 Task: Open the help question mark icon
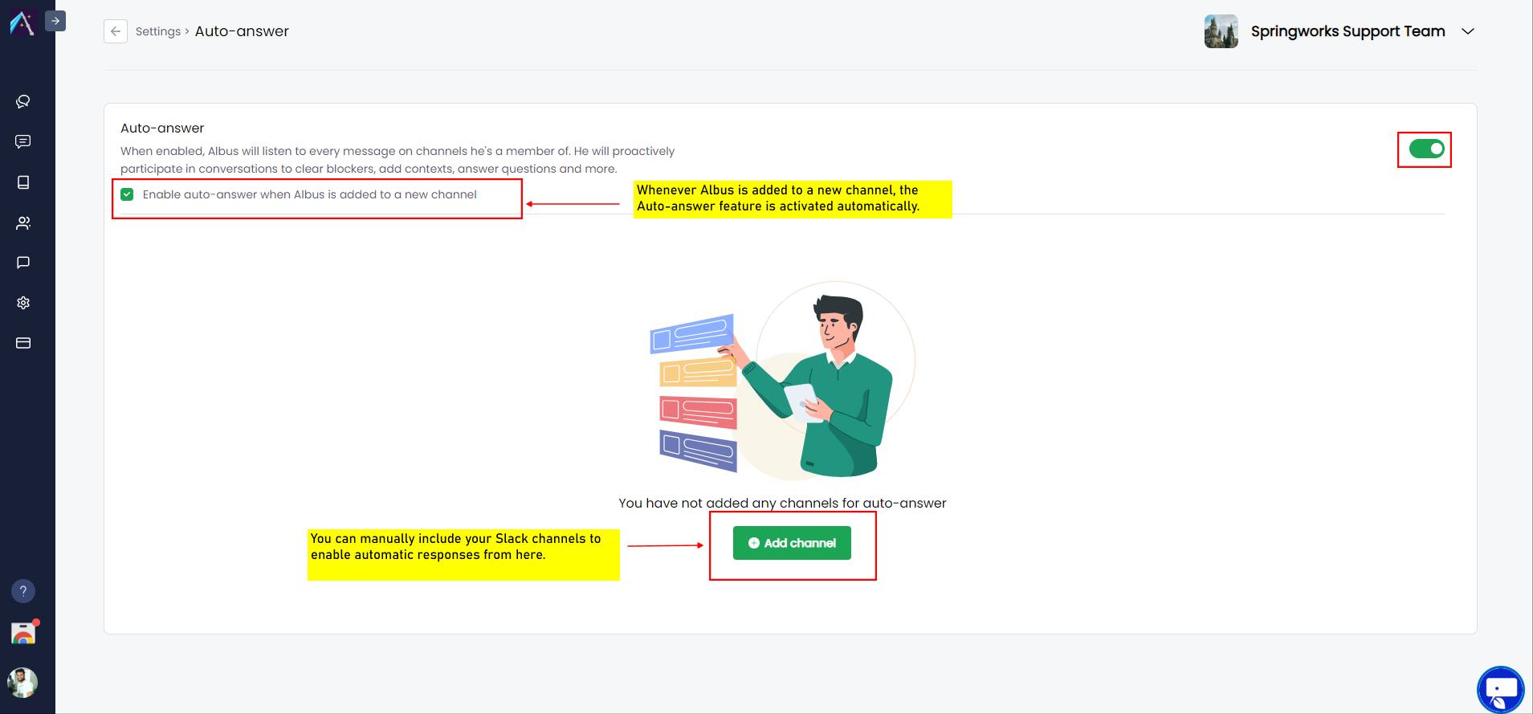pyautogui.click(x=23, y=591)
